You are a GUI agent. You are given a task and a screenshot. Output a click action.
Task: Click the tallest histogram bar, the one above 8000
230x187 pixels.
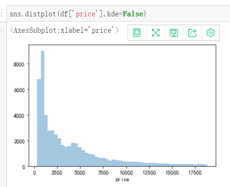42,109
